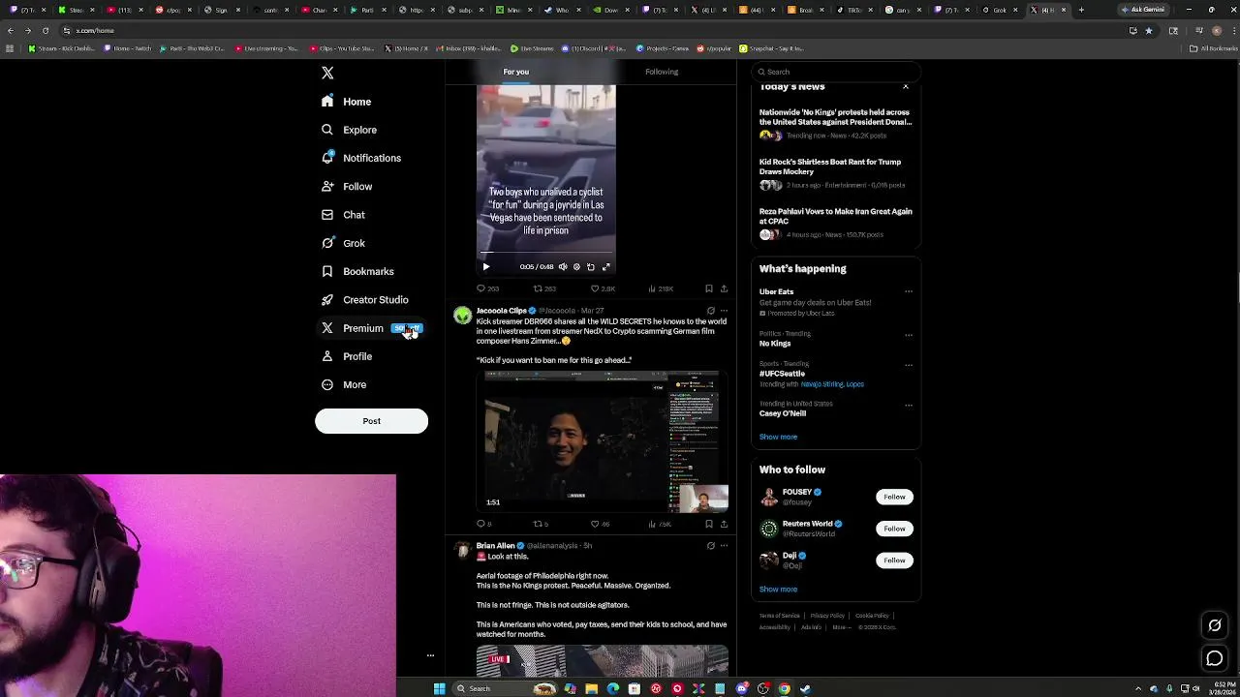This screenshot has width=1240, height=697.
Task: Open more options on Jacooola Clips post
Action: pos(724,311)
